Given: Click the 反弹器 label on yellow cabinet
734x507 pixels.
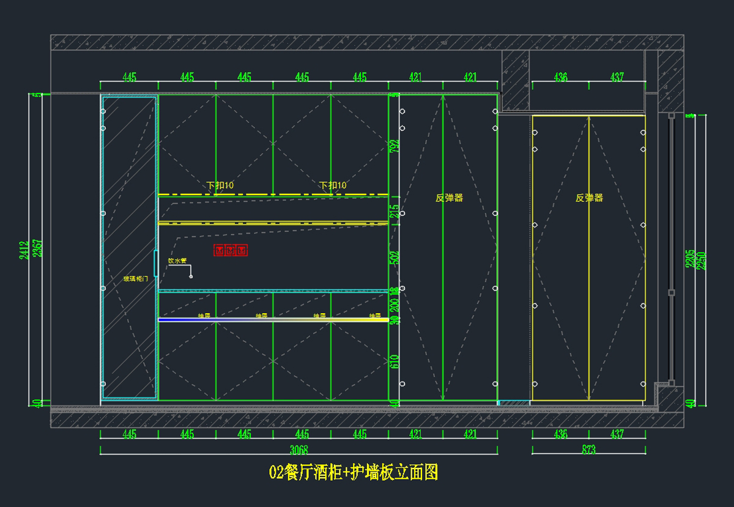Looking at the screenshot, I should tap(589, 198).
